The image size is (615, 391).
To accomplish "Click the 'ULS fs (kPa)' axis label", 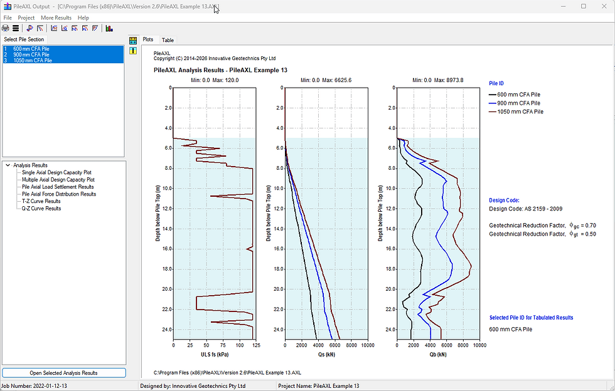I will click(215, 355).
